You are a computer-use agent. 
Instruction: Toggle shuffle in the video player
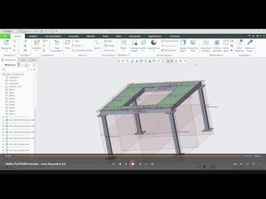coord(114,164)
